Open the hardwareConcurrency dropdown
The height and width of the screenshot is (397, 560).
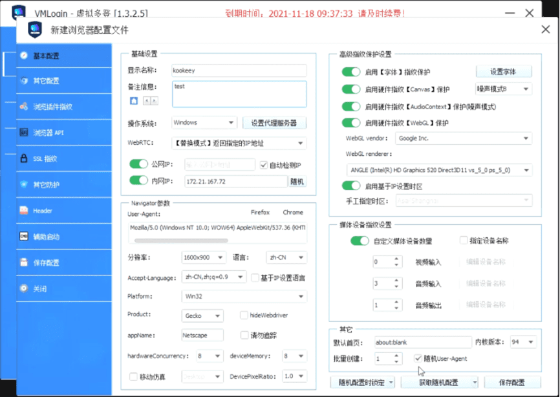point(210,356)
